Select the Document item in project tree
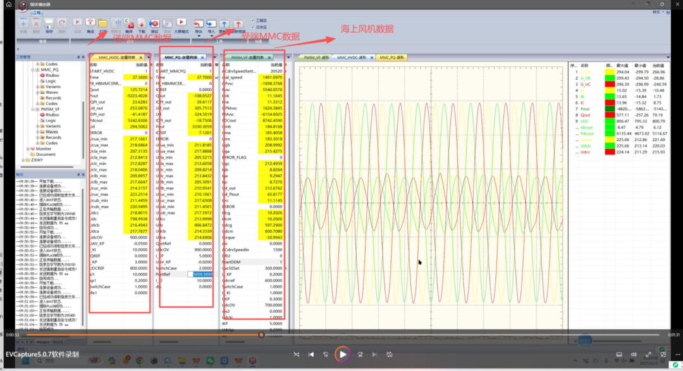 click(x=45, y=154)
